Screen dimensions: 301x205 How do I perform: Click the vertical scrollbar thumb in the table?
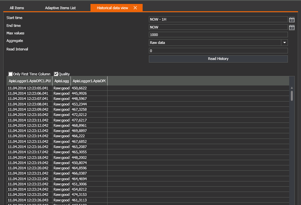[292, 95]
